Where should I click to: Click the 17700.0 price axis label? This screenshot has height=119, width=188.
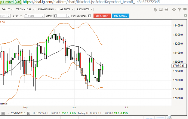point(178,89)
